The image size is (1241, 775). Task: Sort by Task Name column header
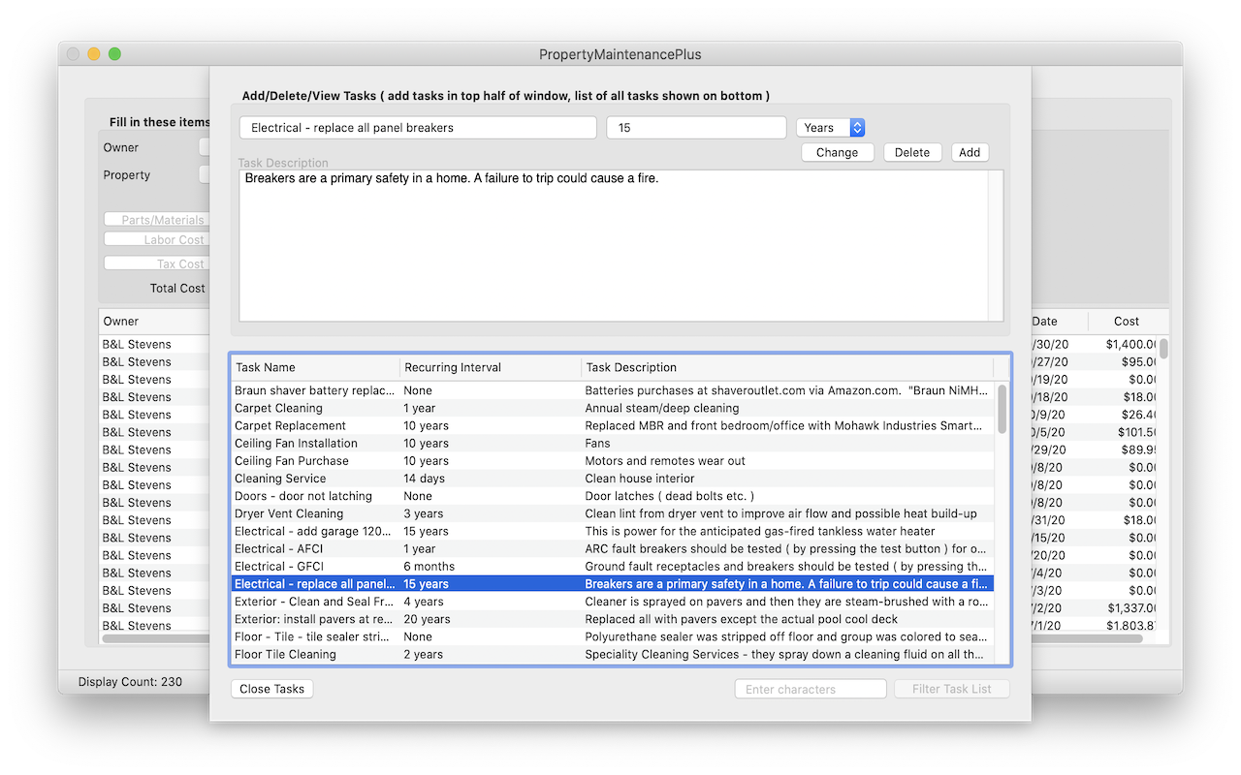(x=314, y=367)
